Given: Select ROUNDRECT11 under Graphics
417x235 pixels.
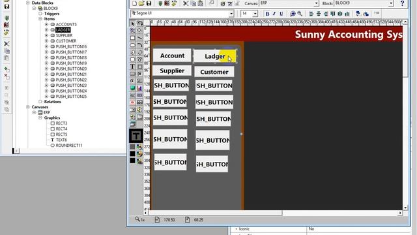Looking at the screenshot, I should (x=69, y=146).
